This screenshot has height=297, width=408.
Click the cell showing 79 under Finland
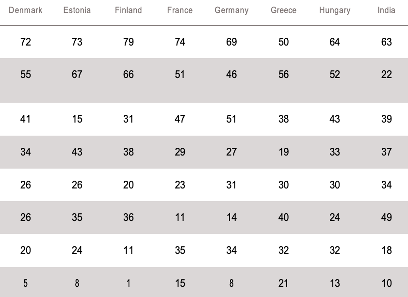[x=129, y=42]
